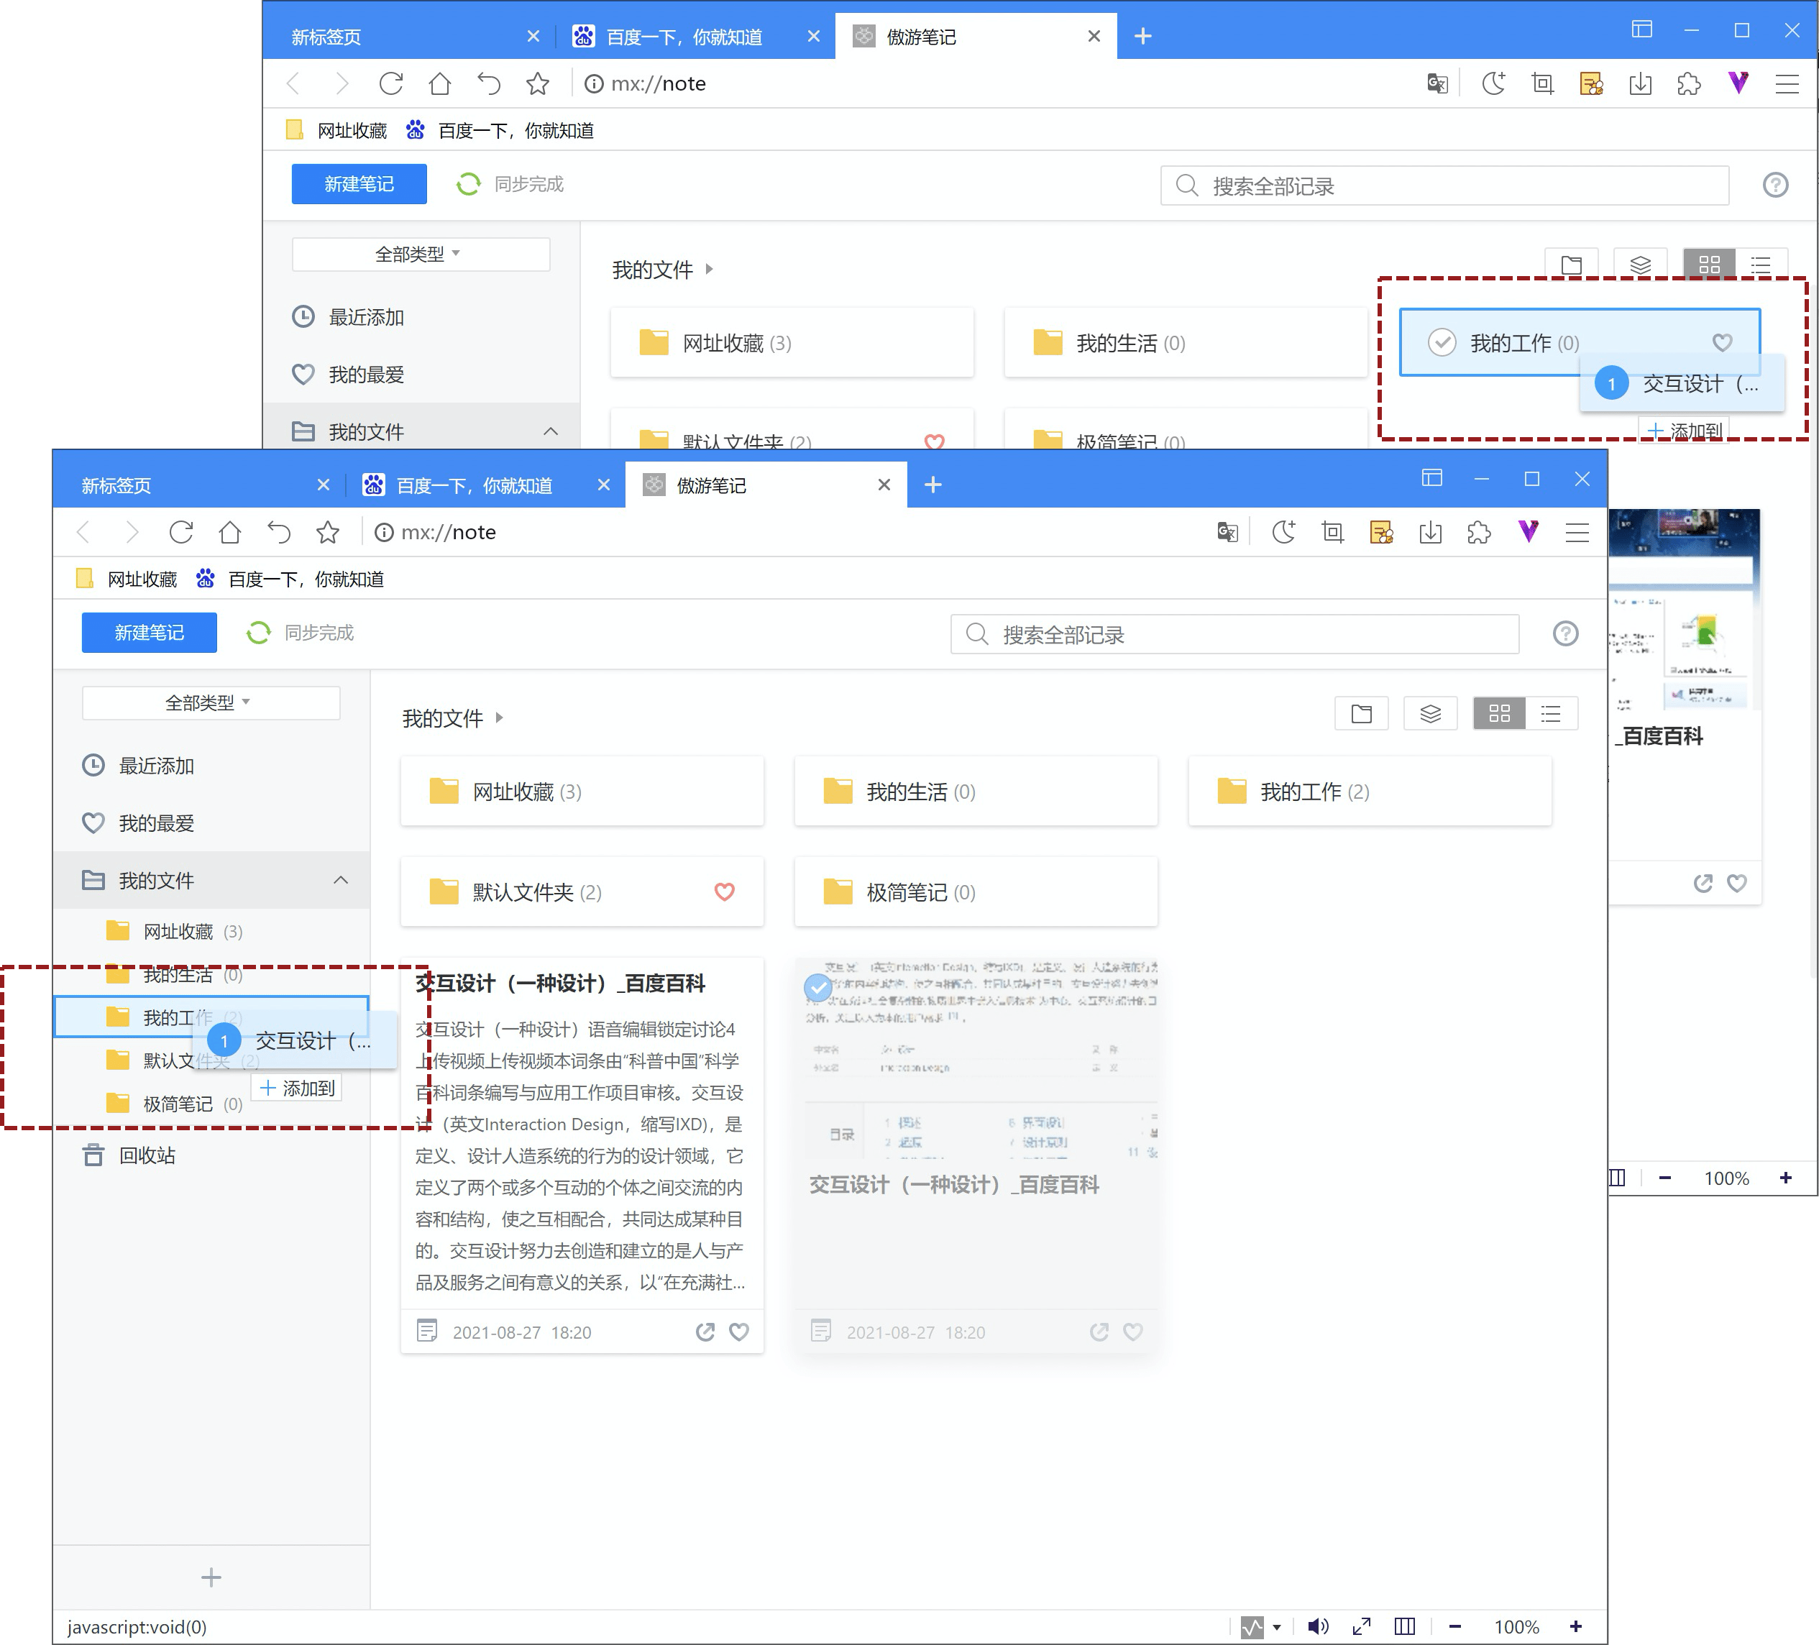
Task: Open 我的生活 (0) folder card in front window
Action: [x=976, y=792]
